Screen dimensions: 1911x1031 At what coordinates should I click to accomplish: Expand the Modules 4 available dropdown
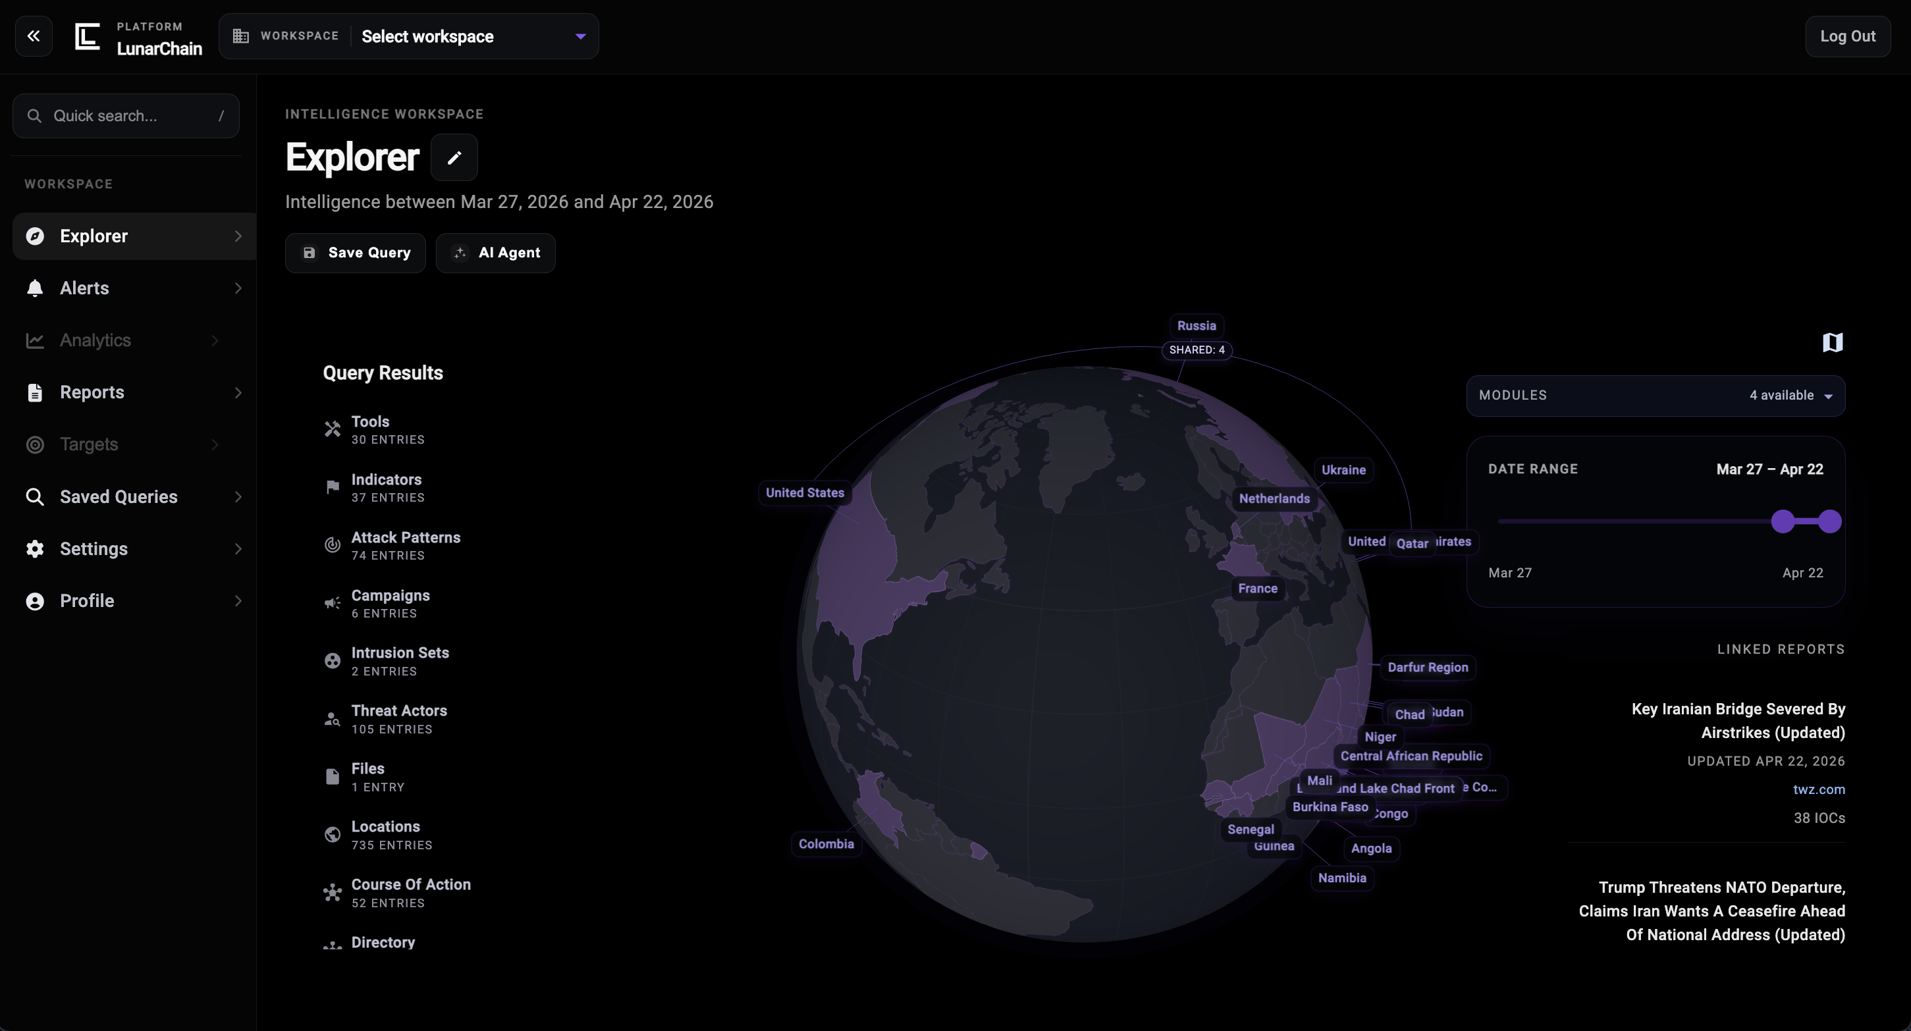1790,395
